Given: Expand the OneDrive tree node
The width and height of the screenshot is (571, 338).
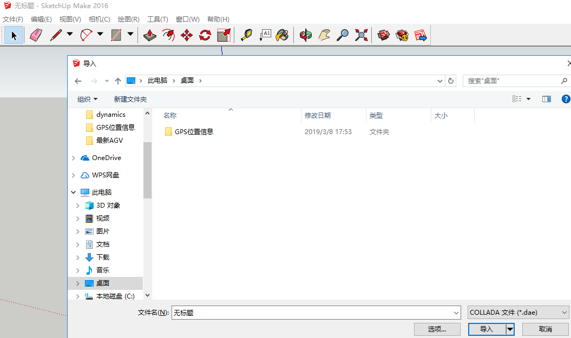Looking at the screenshot, I should (74, 158).
